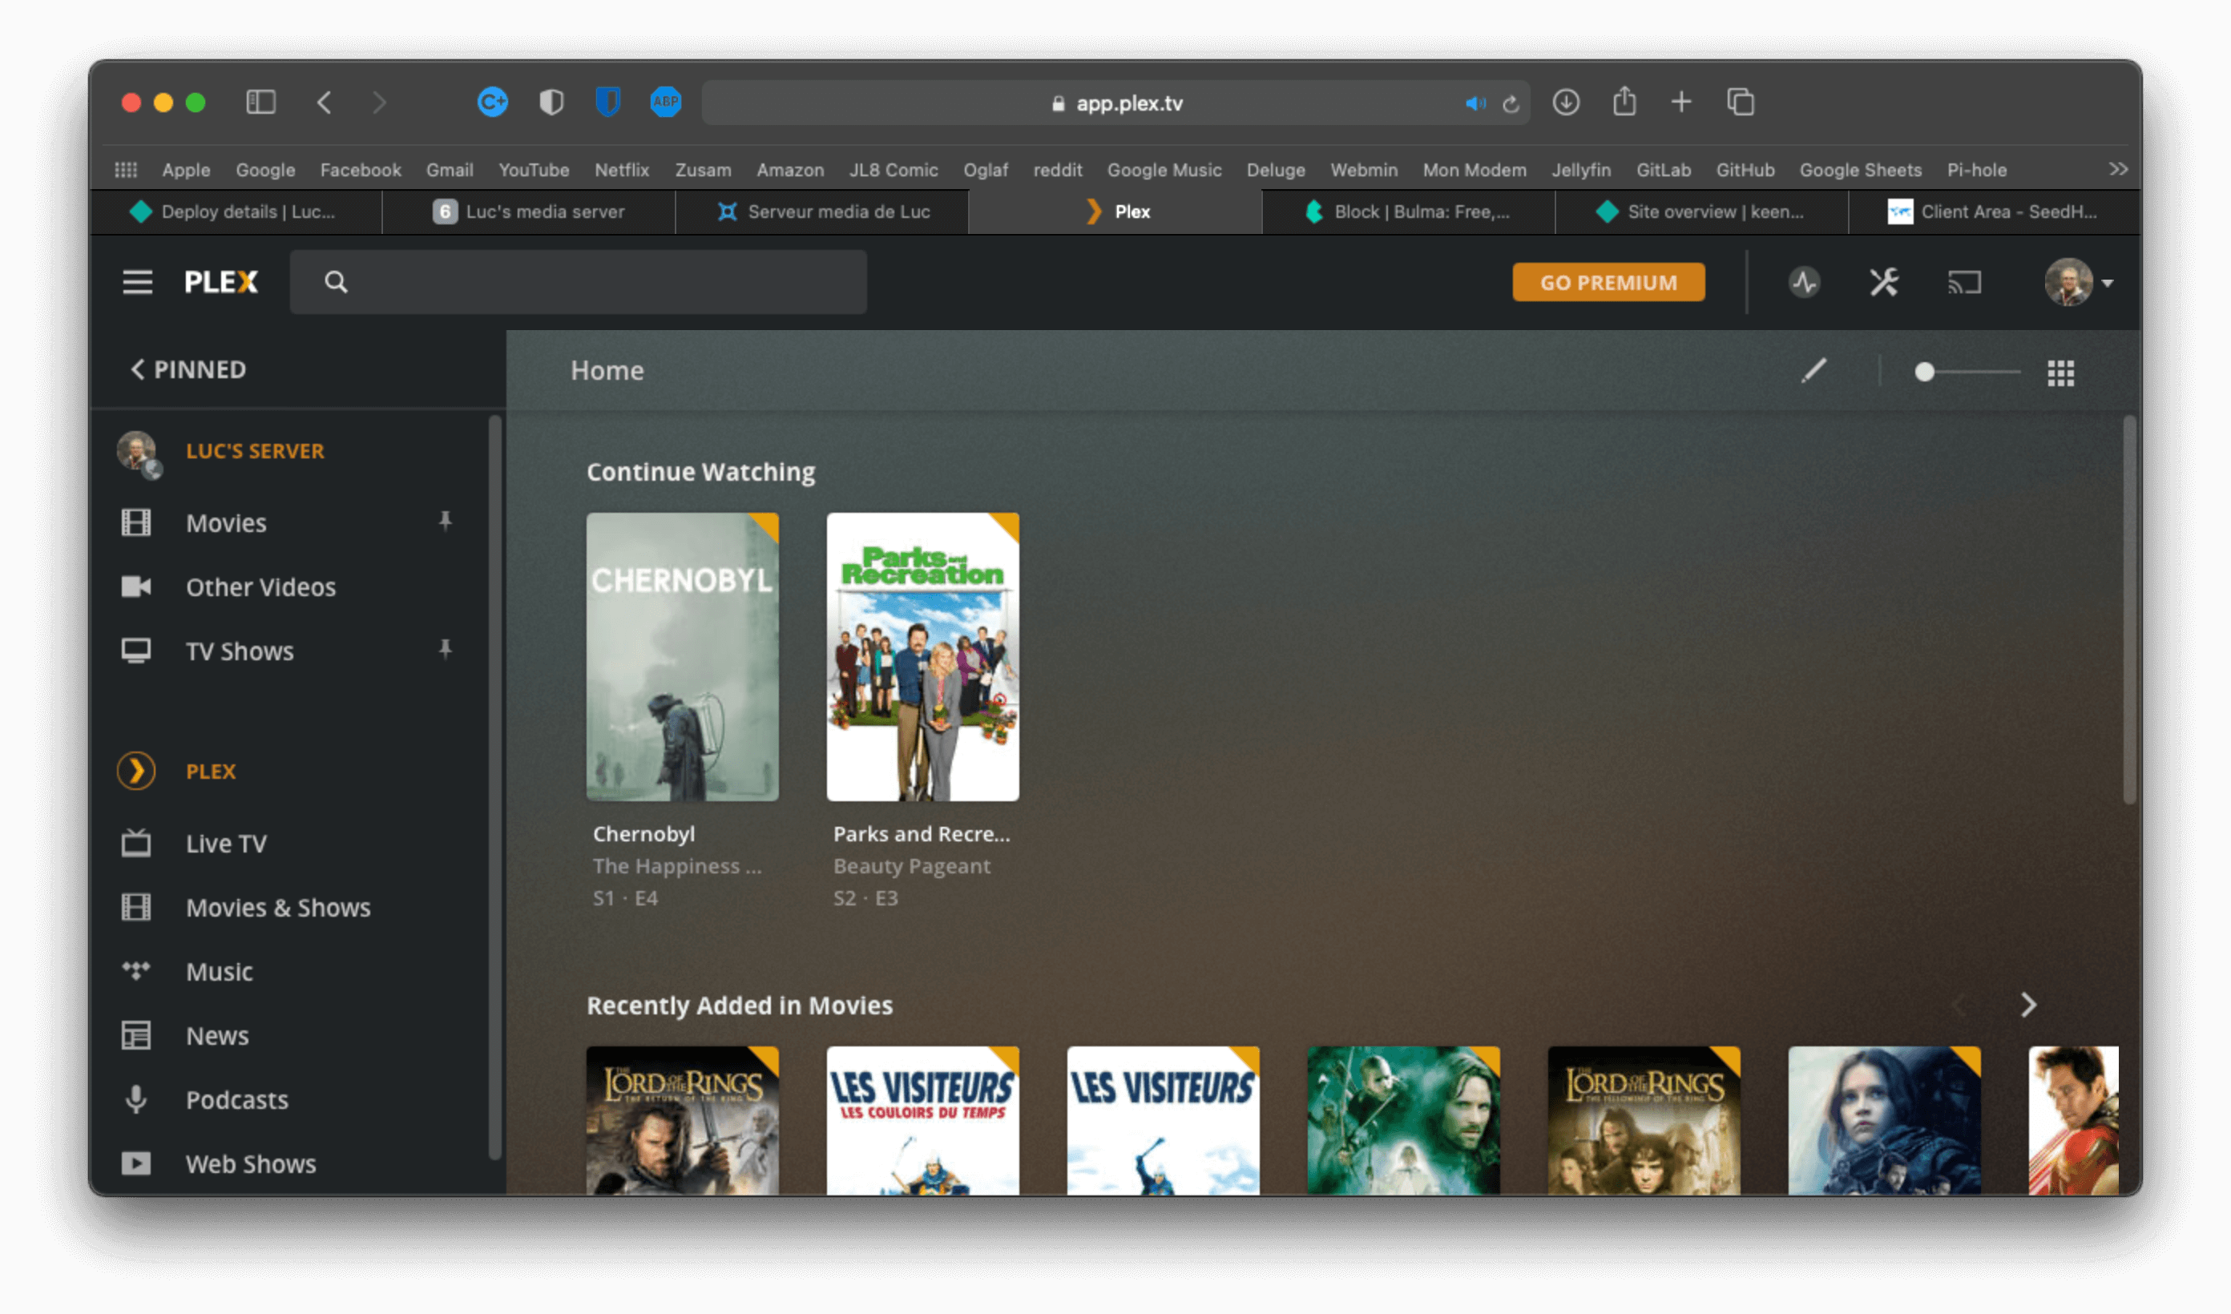The image size is (2231, 1314).
Task: Switch to grid view icon
Action: pyautogui.click(x=2060, y=373)
